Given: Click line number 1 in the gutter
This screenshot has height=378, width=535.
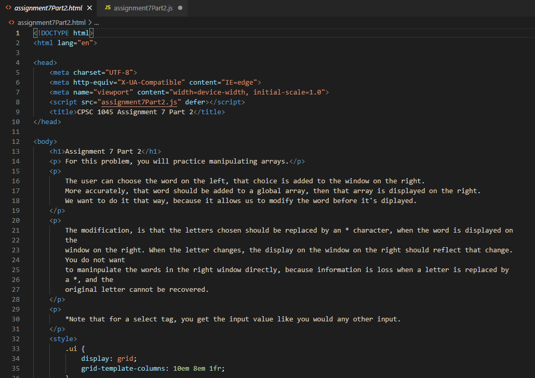Looking at the screenshot, I should (18, 33).
